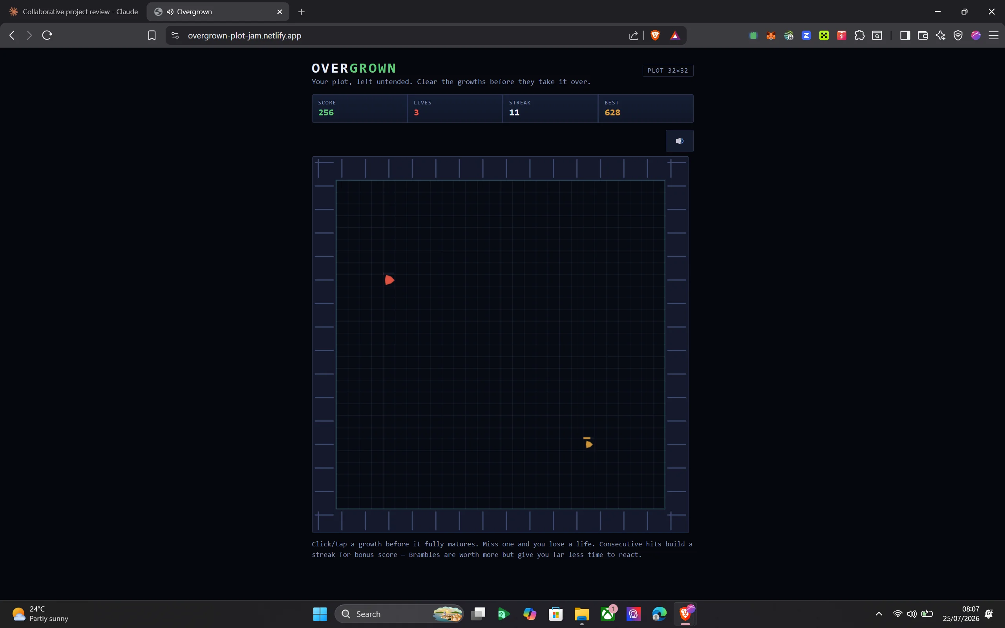
Task: Reload the Overgrown page
Action: 47,35
